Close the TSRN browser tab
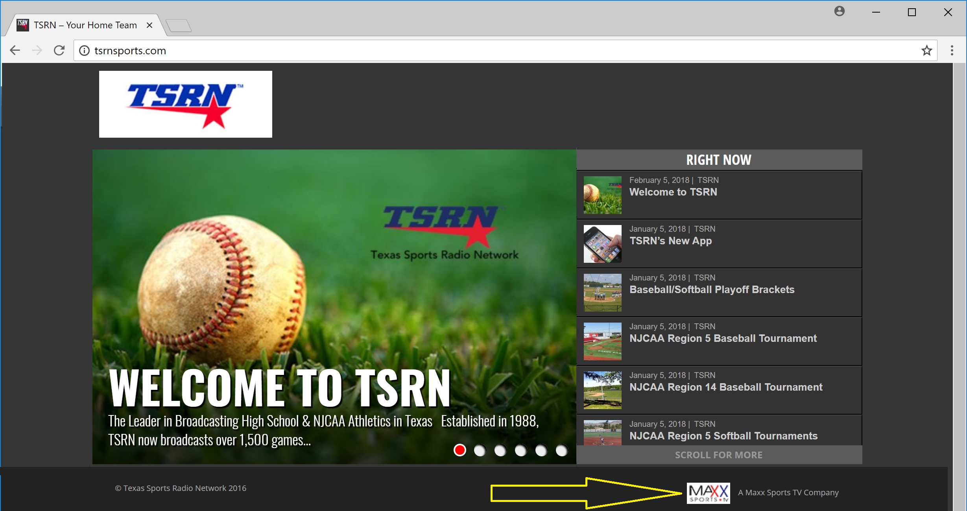 coord(149,25)
